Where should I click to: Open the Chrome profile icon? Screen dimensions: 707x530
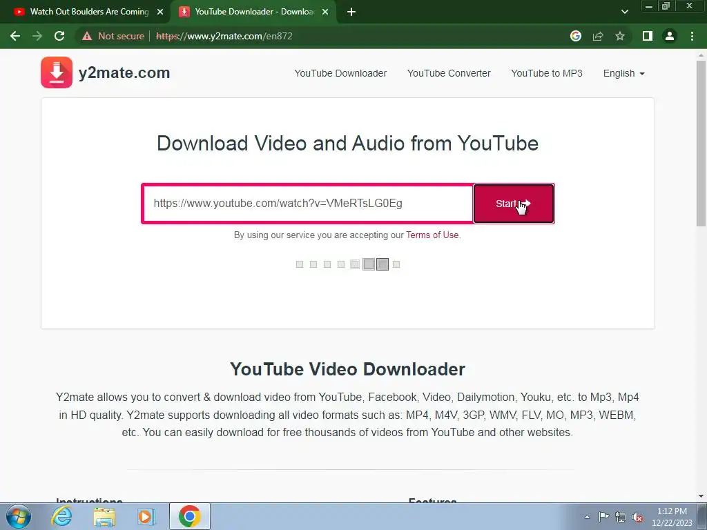click(x=670, y=36)
